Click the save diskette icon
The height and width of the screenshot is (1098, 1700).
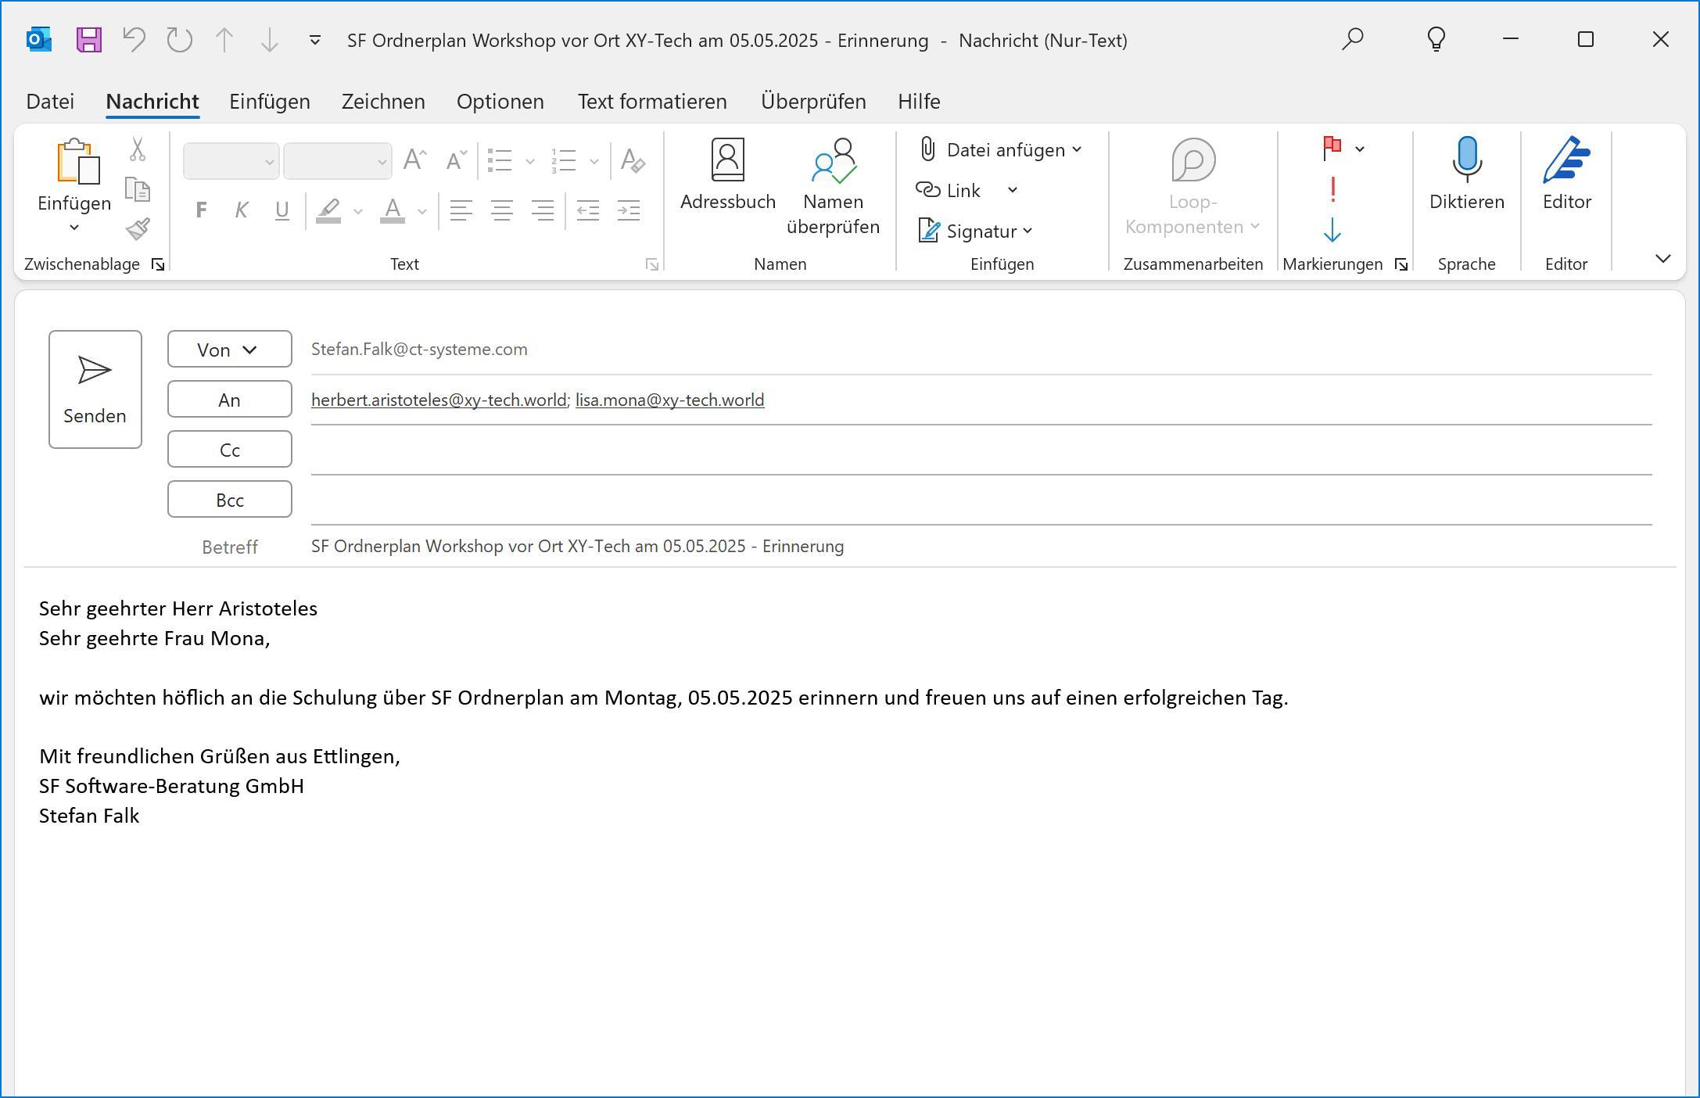(x=89, y=40)
